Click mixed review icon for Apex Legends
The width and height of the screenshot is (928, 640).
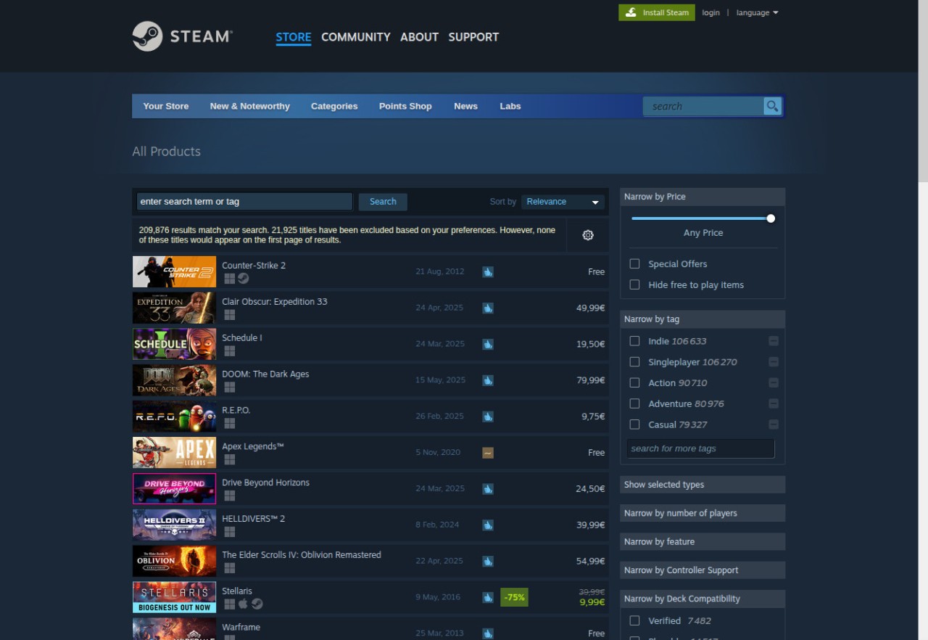click(488, 453)
